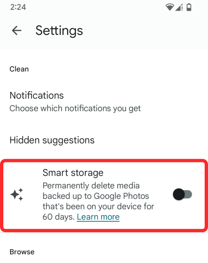Tap the exclamation mark beside signal icon
Screen dimensions: 208x263
182,7
